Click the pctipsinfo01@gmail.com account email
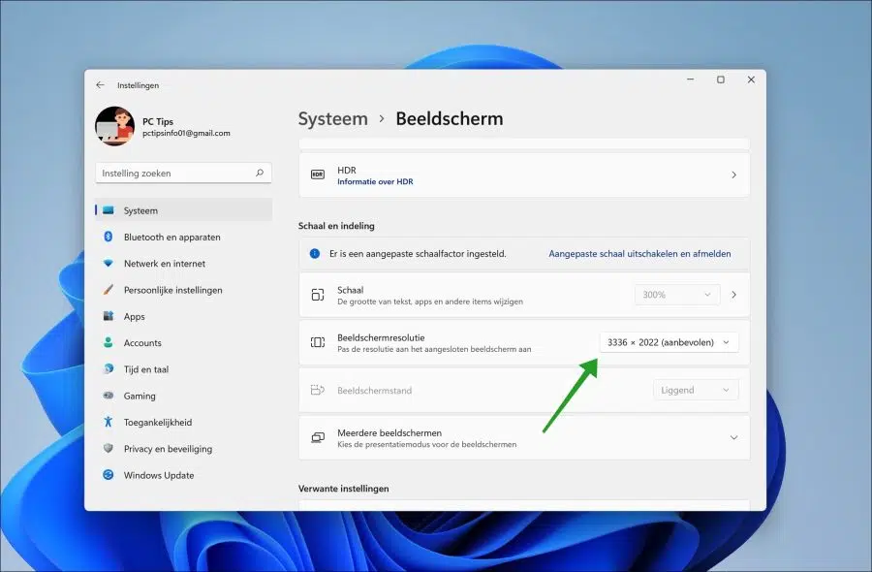872x572 pixels. [x=186, y=133]
